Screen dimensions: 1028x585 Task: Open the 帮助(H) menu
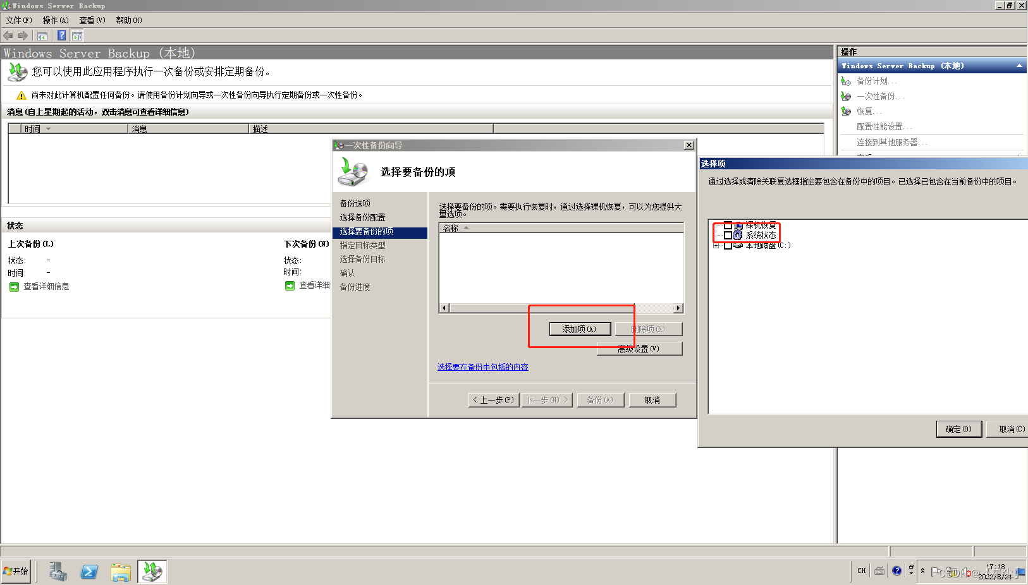coord(129,20)
